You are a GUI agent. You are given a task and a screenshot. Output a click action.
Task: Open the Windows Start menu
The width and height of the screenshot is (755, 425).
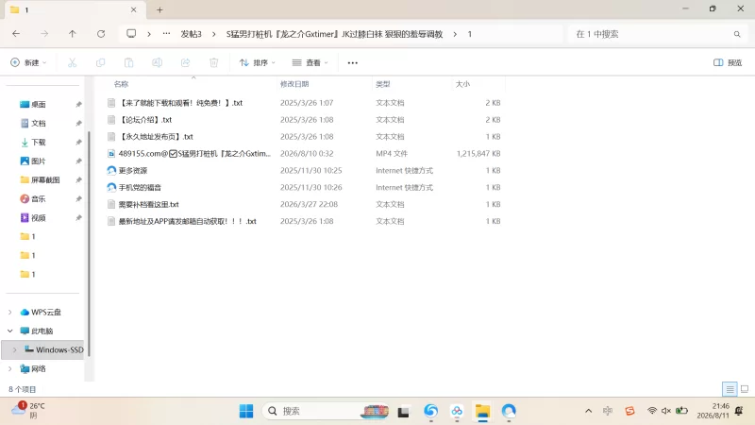tap(246, 411)
